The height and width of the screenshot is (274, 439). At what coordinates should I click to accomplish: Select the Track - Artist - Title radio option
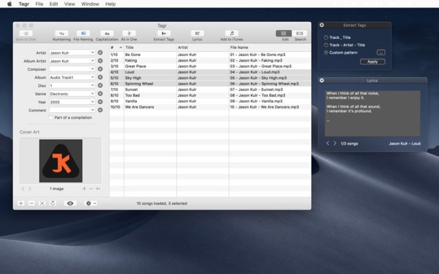[325, 45]
